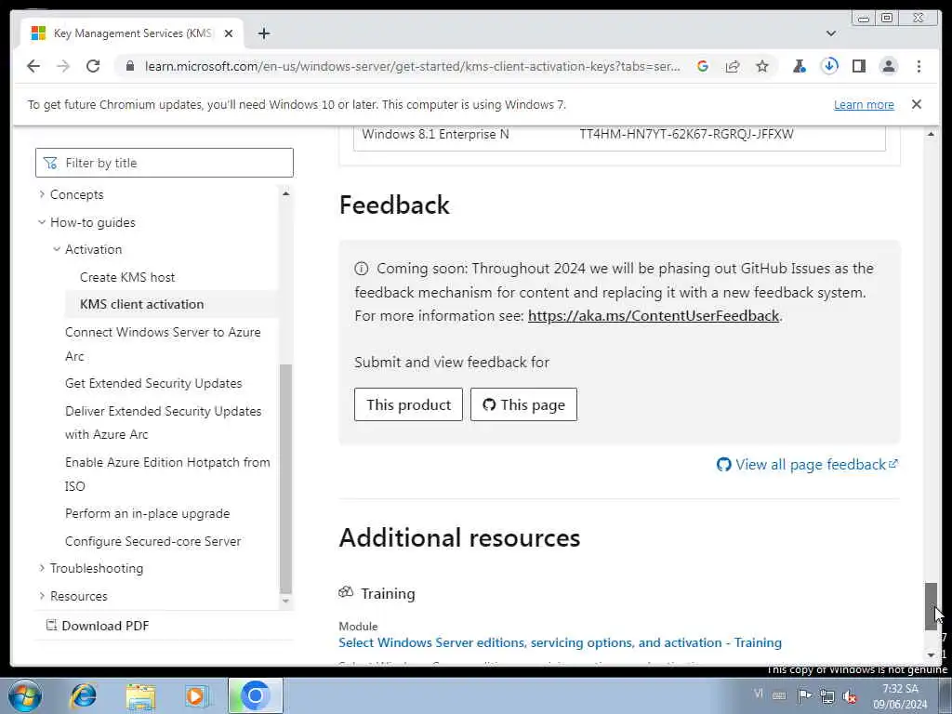Viewport: 952px width, 714px height.
Task: Click sidebar scroll-down arrow
Action: pos(286,602)
